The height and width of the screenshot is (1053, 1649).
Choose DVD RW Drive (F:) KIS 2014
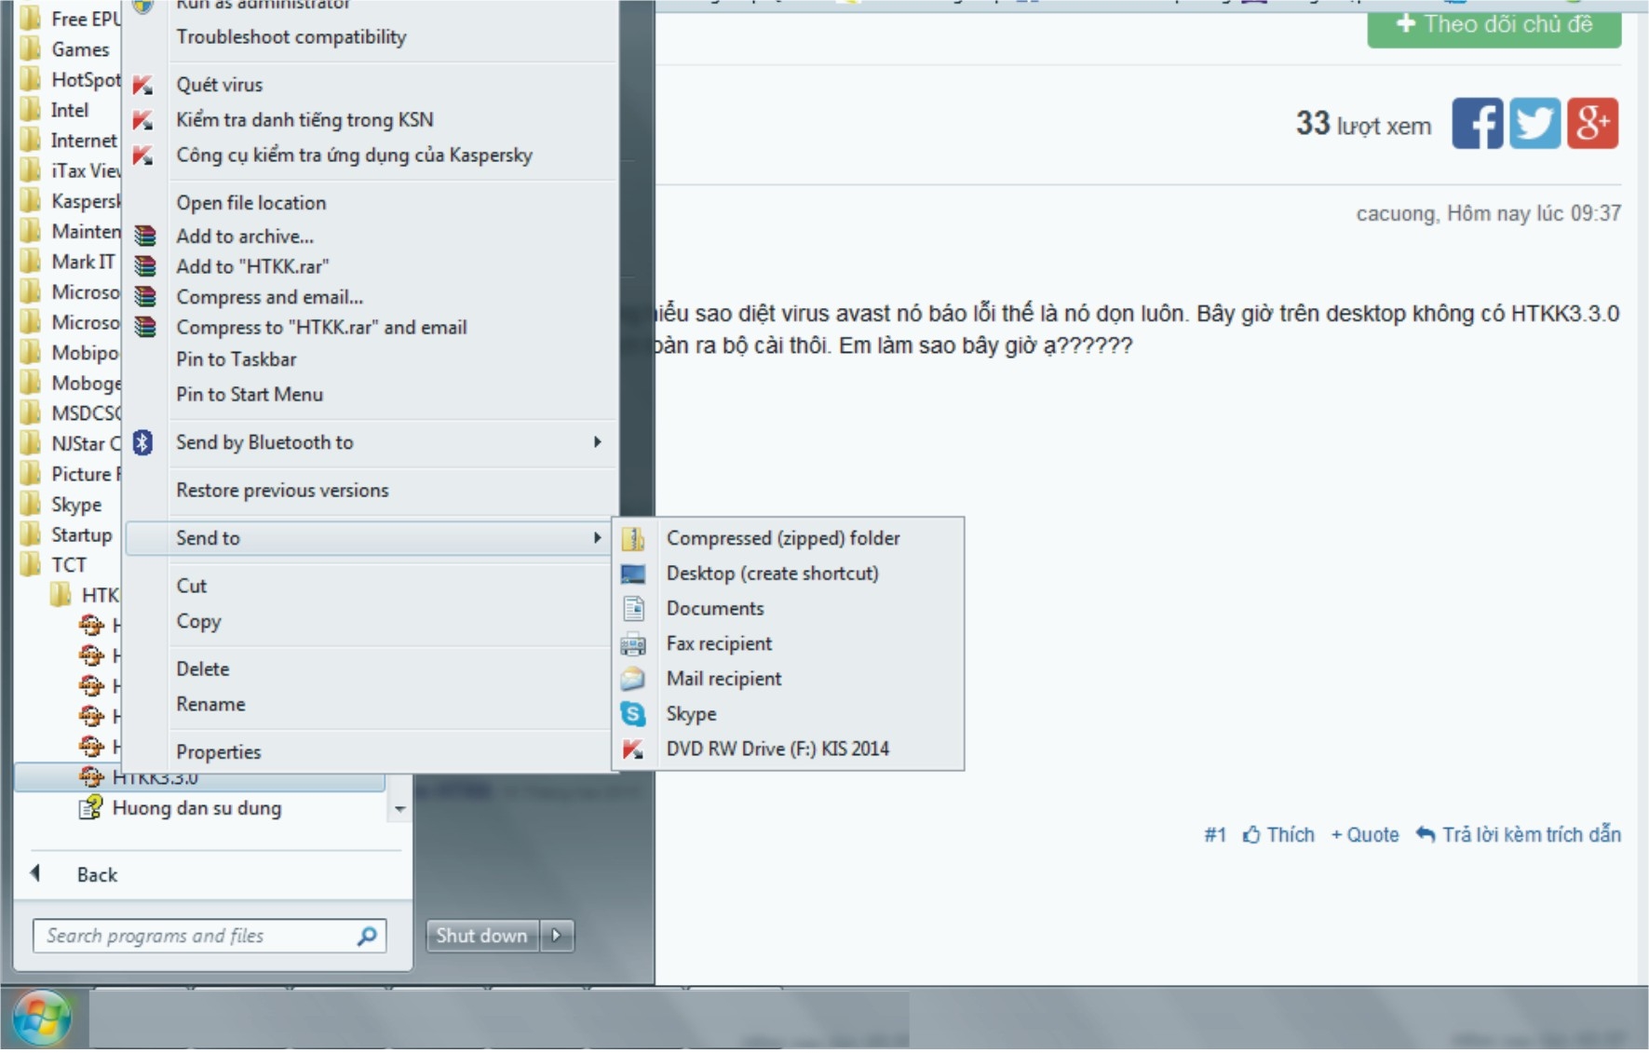777,749
